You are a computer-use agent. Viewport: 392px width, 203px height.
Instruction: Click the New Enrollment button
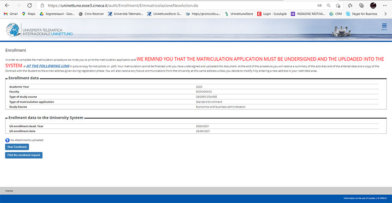18,147
